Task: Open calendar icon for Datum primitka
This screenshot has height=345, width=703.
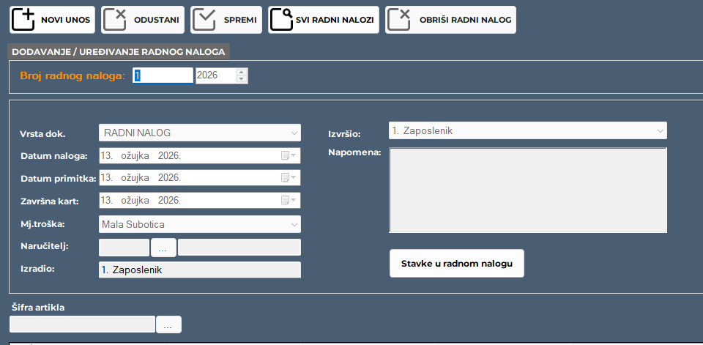Action: click(286, 178)
